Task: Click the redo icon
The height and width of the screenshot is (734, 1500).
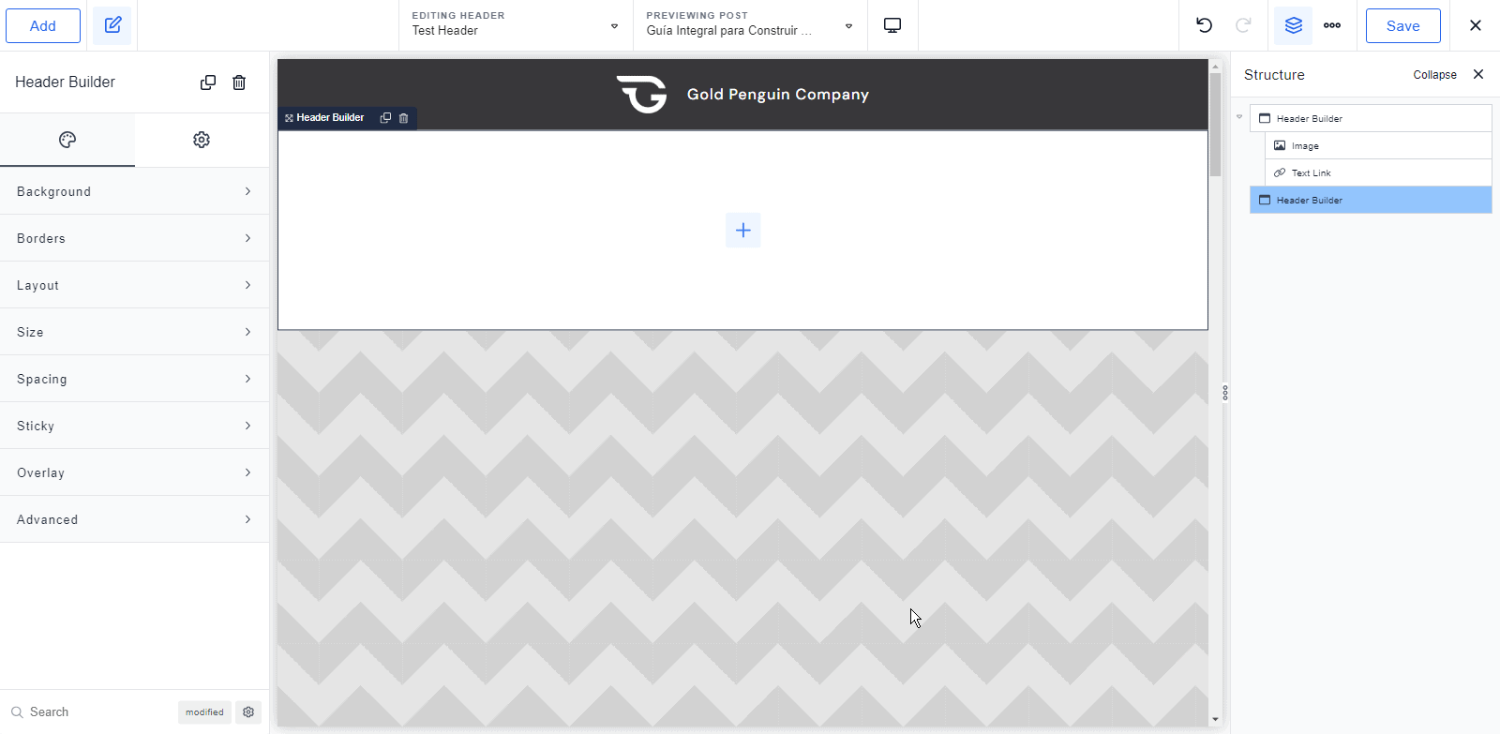Action: [1243, 25]
